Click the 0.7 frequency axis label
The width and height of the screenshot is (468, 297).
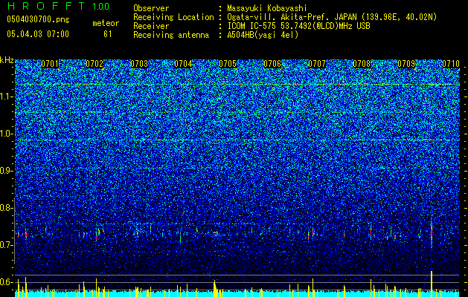[7, 245]
